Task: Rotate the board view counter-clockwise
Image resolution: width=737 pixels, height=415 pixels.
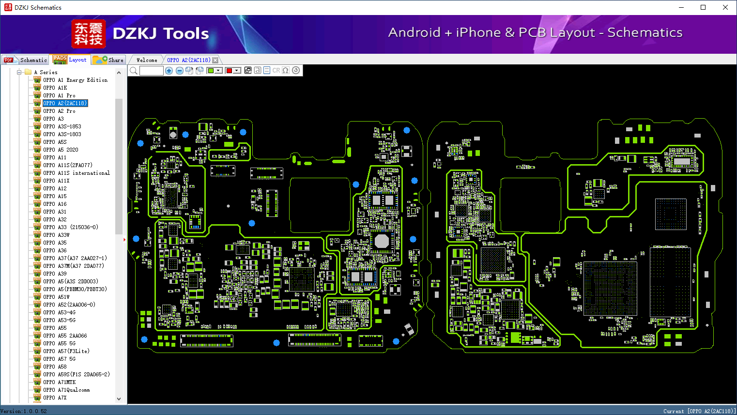Action: pos(199,71)
